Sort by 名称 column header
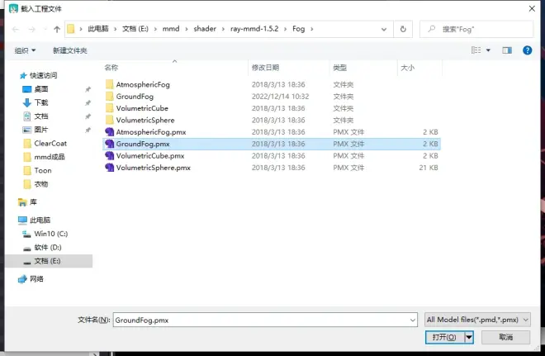This screenshot has width=545, height=356. pos(111,68)
